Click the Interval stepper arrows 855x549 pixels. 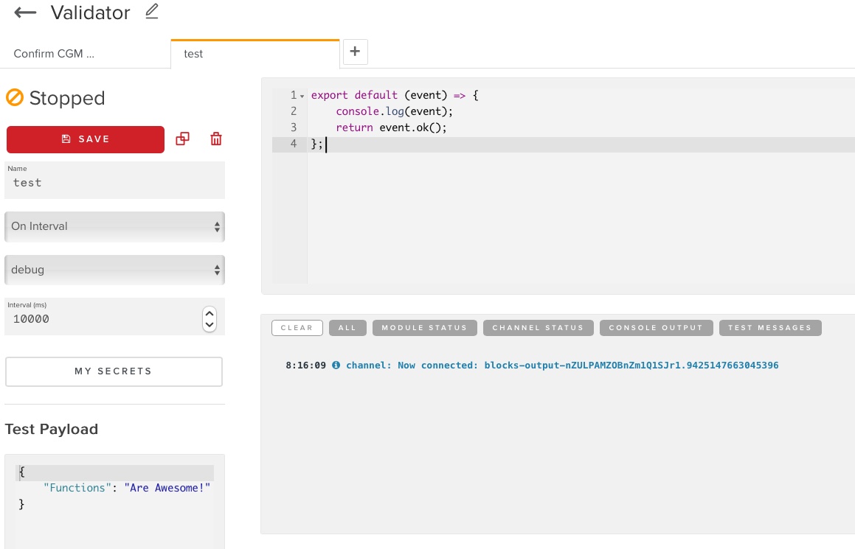[210, 318]
